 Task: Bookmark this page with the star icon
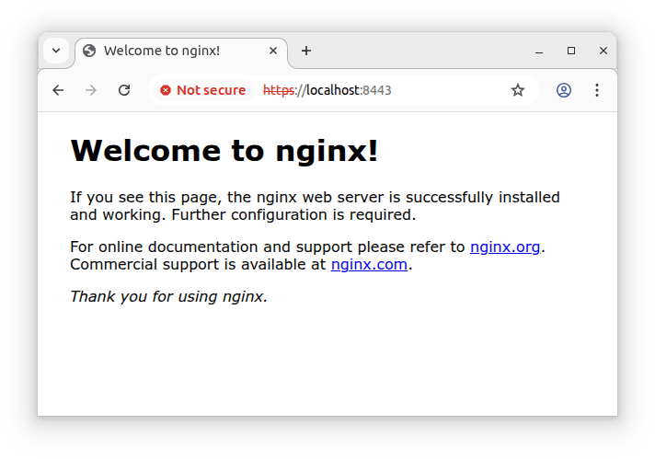pos(518,90)
